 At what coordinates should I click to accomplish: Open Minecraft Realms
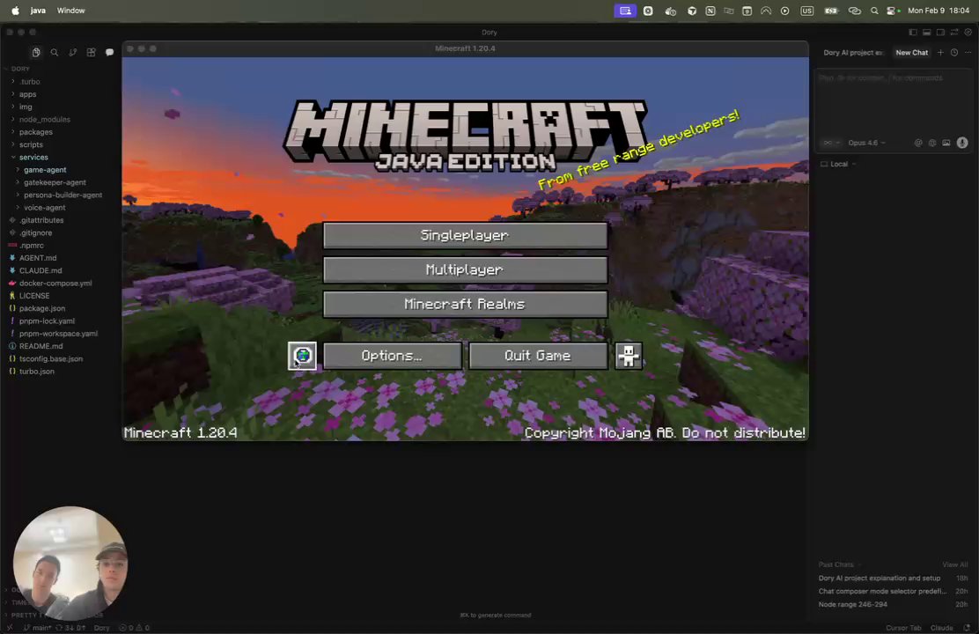pos(465,304)
